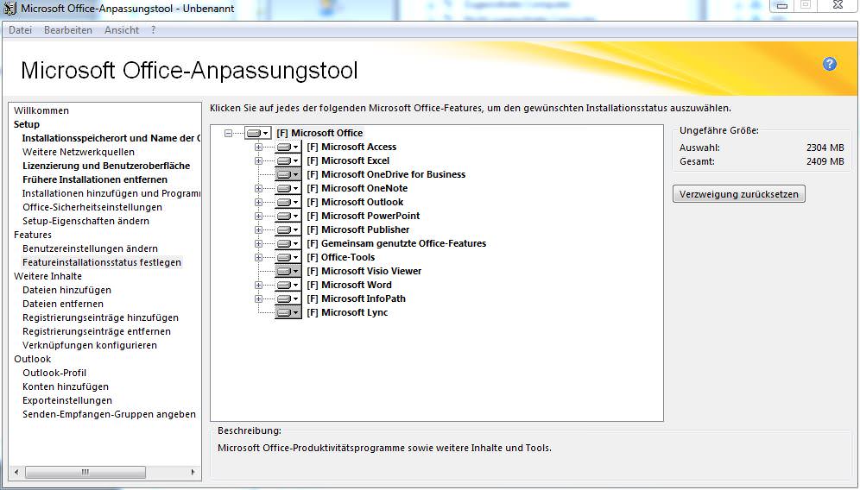Open install state dropdown for Microsoft Visio Viewer
Viewport: 860px width, 490px height.
[x=288, y=271]
